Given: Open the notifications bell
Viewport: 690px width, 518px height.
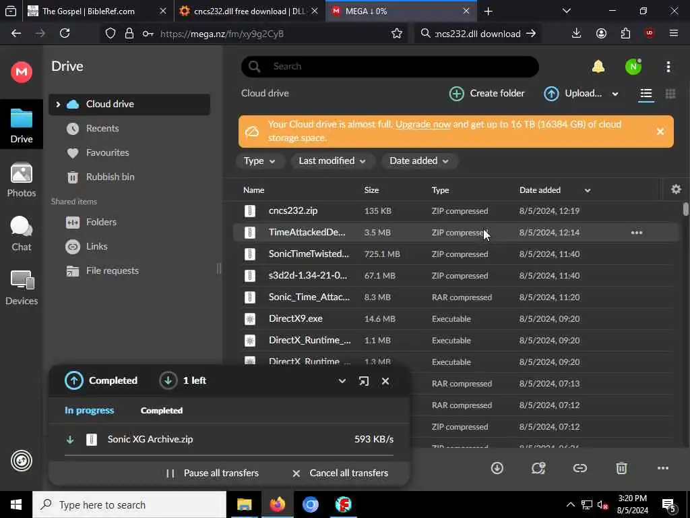Looking at the screenshot, I should click(598, 67).
